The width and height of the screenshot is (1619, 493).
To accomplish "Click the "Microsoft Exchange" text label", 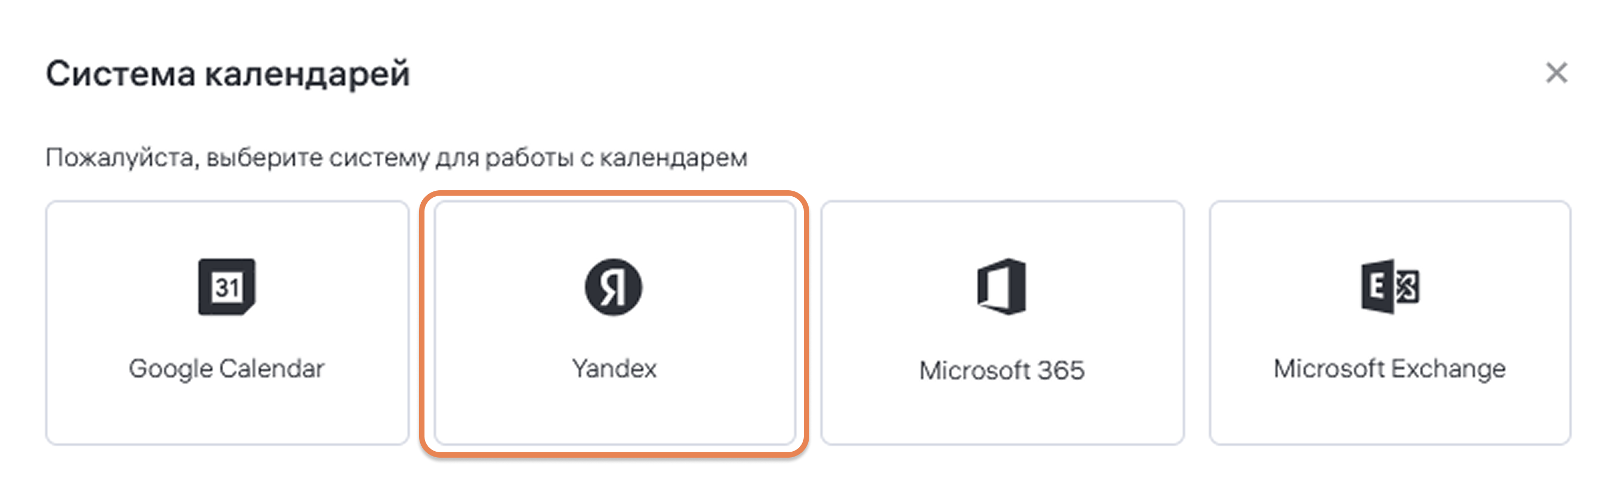I will (1389, 369).
